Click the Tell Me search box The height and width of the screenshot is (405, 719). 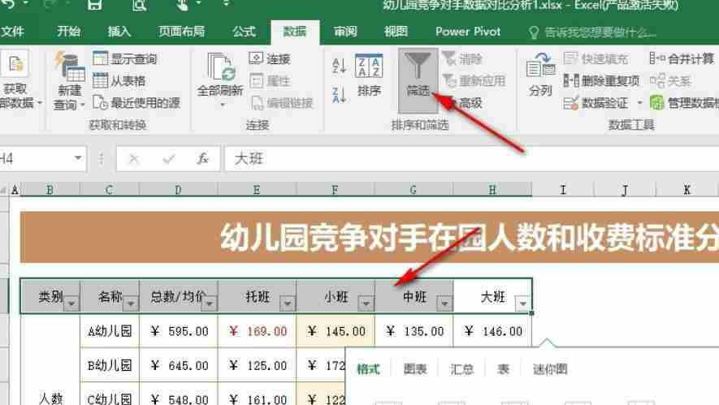pos(594,32)
